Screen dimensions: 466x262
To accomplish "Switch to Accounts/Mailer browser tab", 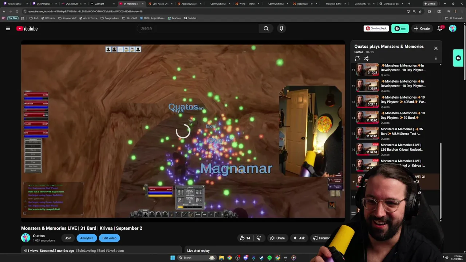I will (x=189, y=4).
